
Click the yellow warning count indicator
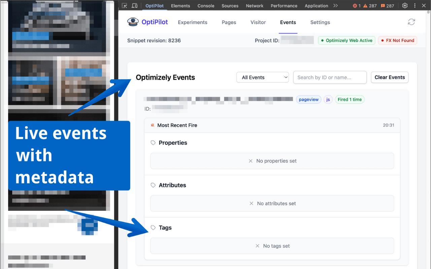[x=370, y=6]
